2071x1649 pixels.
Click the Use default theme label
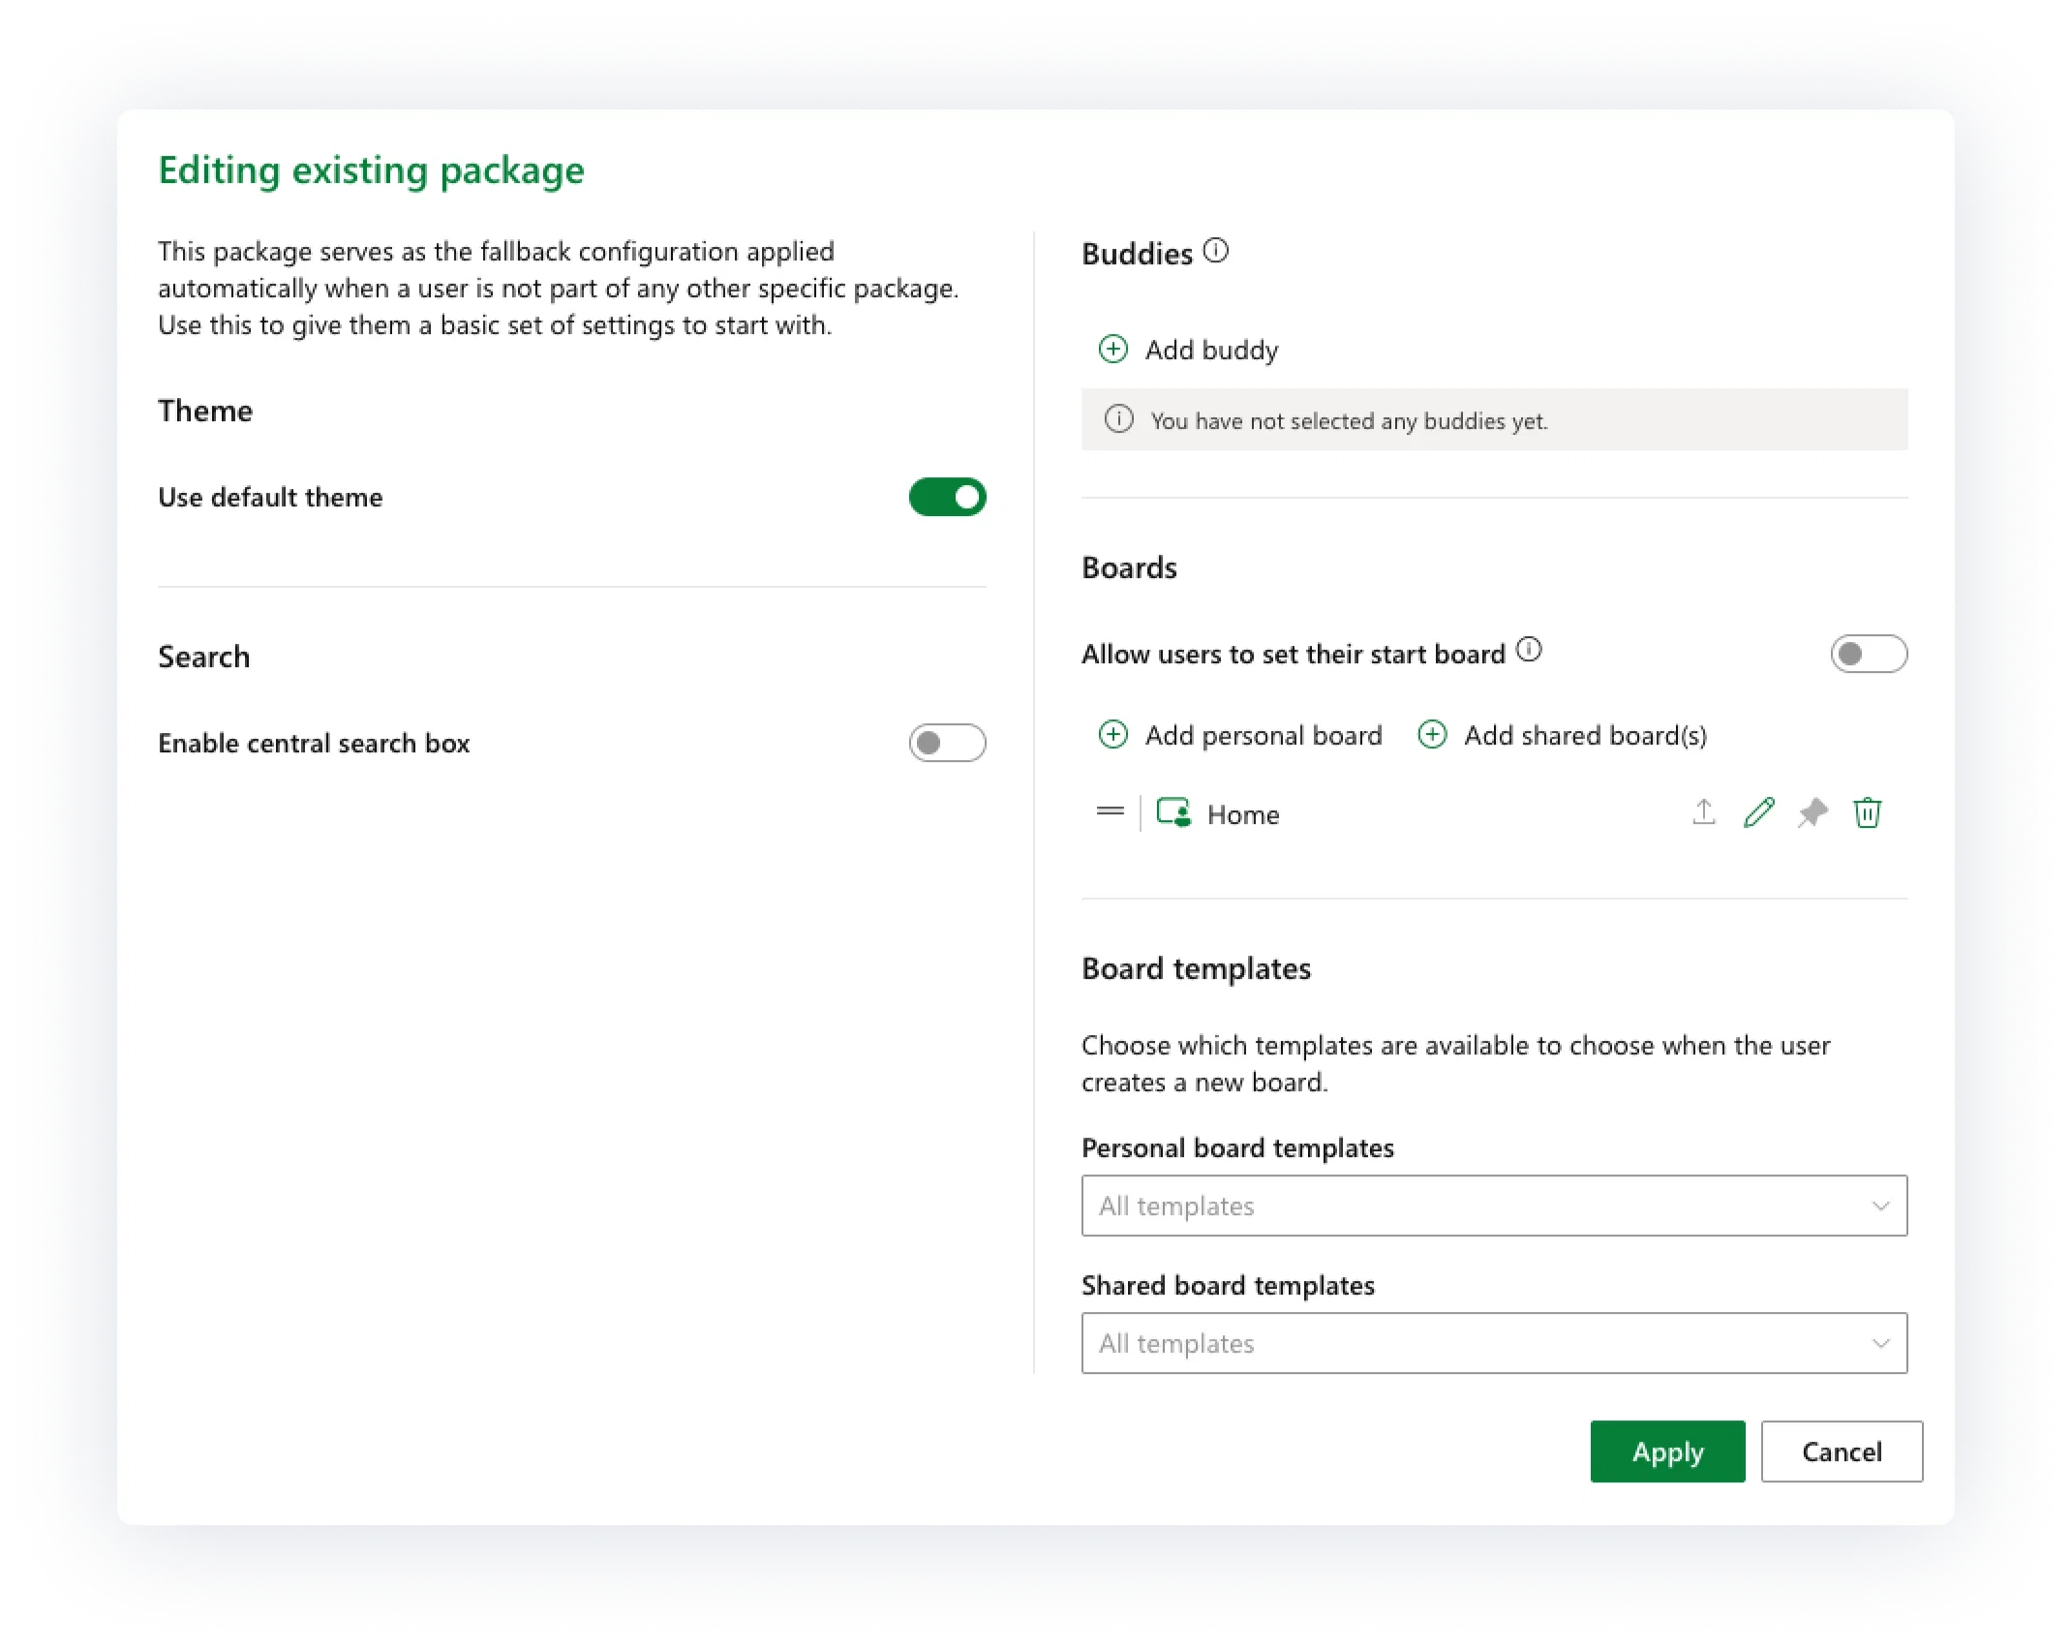(270, 497)
